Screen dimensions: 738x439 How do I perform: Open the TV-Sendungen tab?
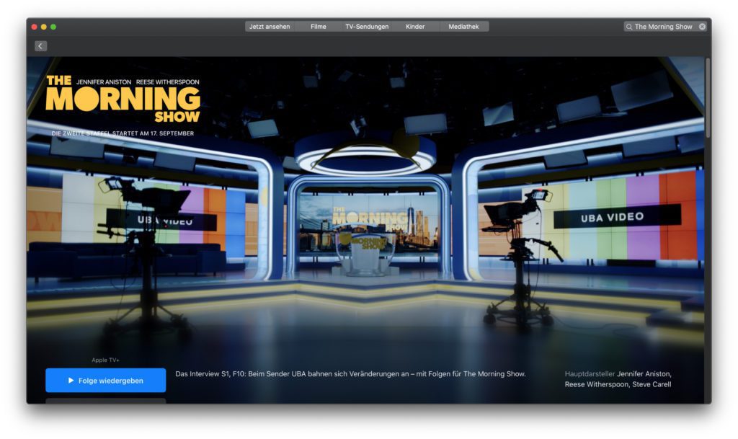366,26
